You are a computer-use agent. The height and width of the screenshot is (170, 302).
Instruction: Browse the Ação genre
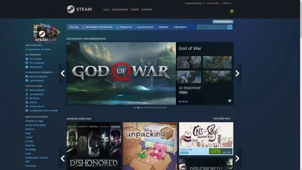click(x=28, y=133)
